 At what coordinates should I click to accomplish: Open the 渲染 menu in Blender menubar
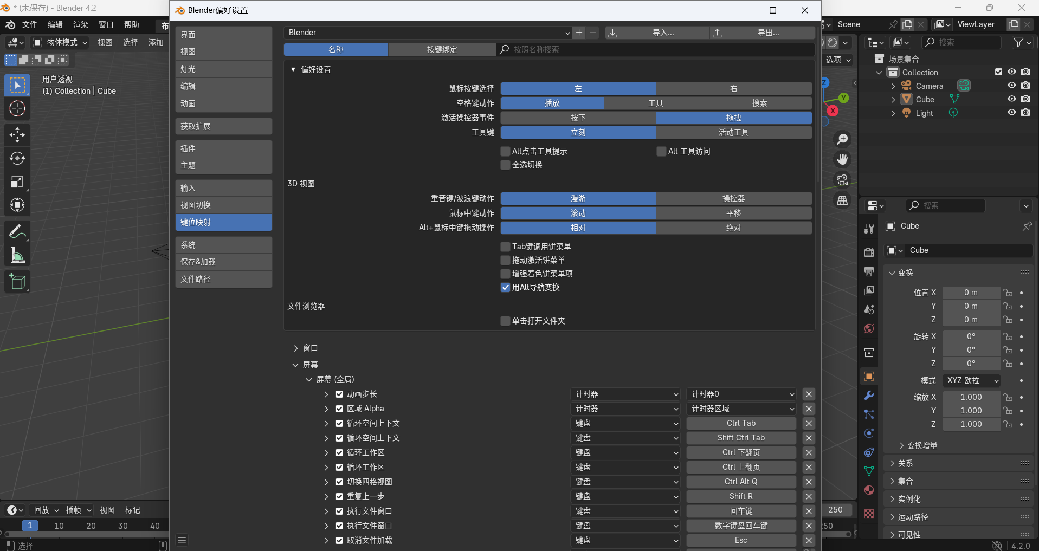pos(81,24)
